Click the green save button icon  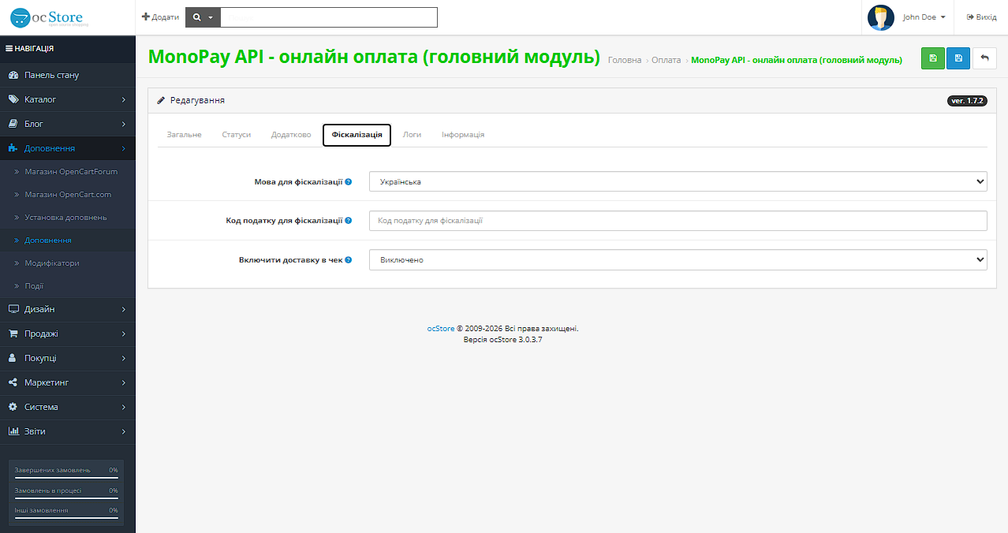click(932, 58)
